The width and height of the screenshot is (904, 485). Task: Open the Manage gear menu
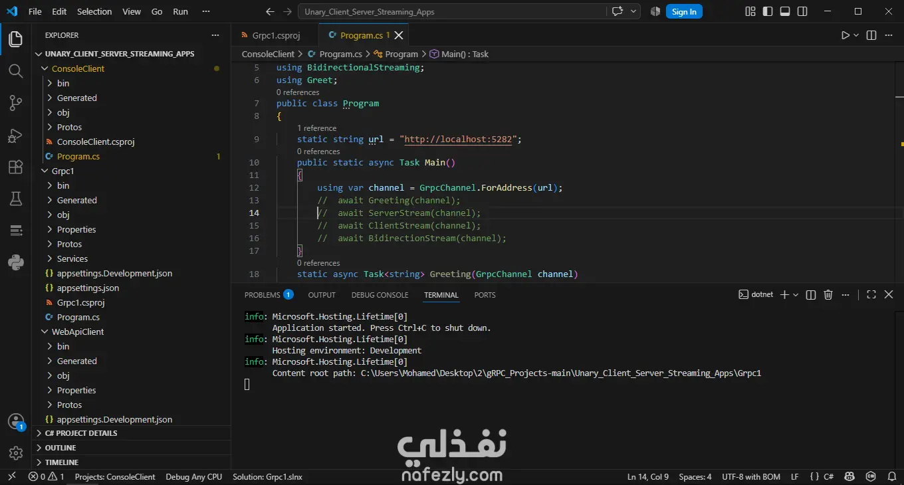[x=15, y=453]
